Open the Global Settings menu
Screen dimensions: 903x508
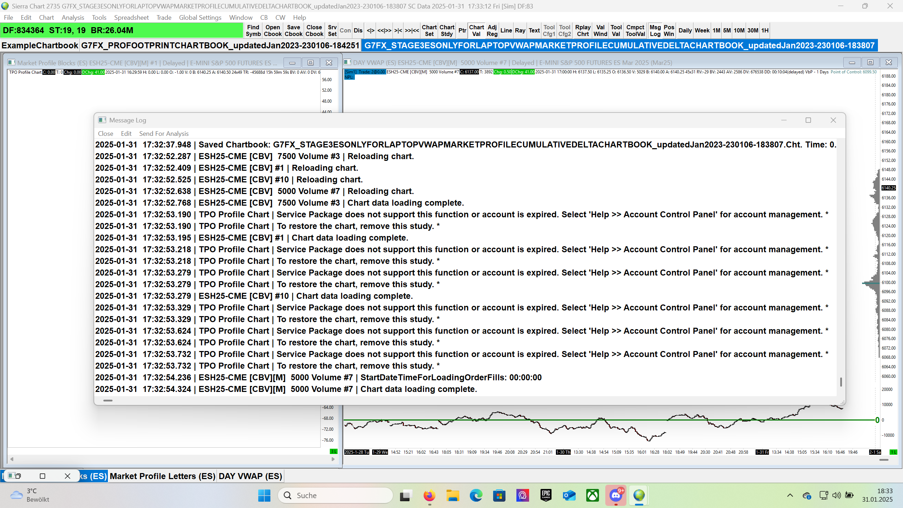(200, 17)
